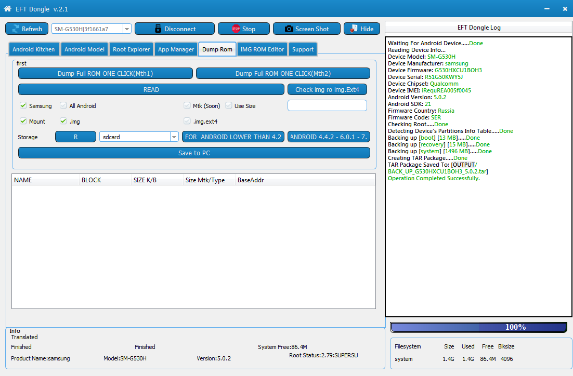
Task: Click 'Root Status:2.79:SUPERSU' text
Action: click(x=323, y=355)
